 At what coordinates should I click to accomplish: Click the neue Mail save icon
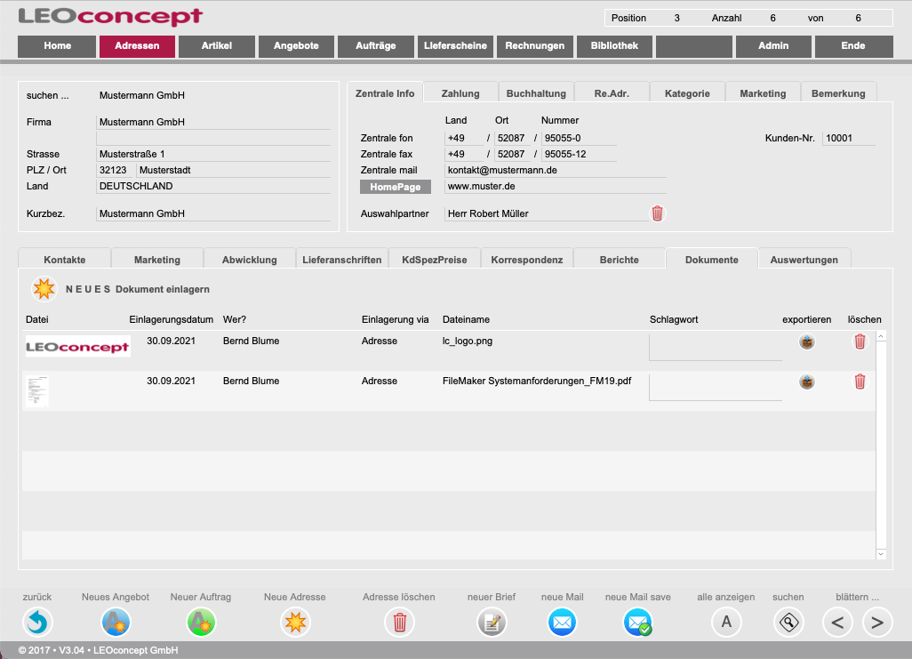pos(638,623)
